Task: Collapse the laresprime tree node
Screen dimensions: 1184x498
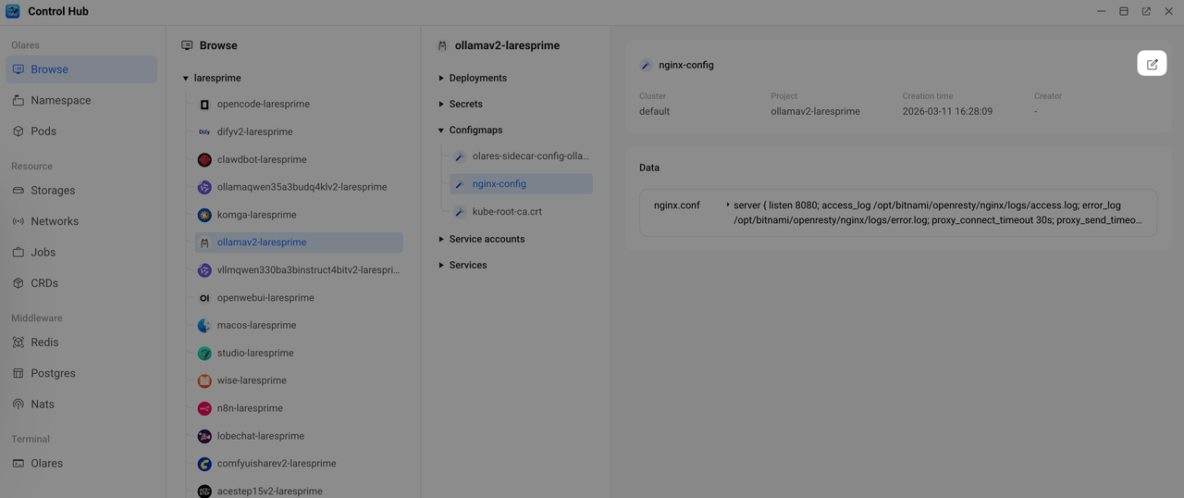Action: [185, 79]
